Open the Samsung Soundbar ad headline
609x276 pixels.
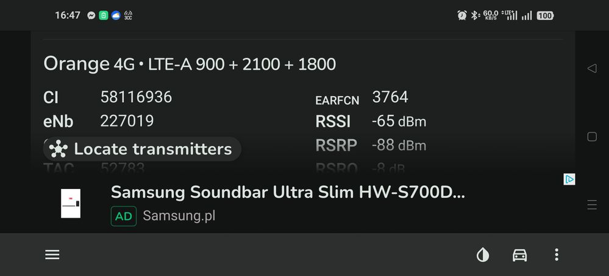tap(288, 193)
